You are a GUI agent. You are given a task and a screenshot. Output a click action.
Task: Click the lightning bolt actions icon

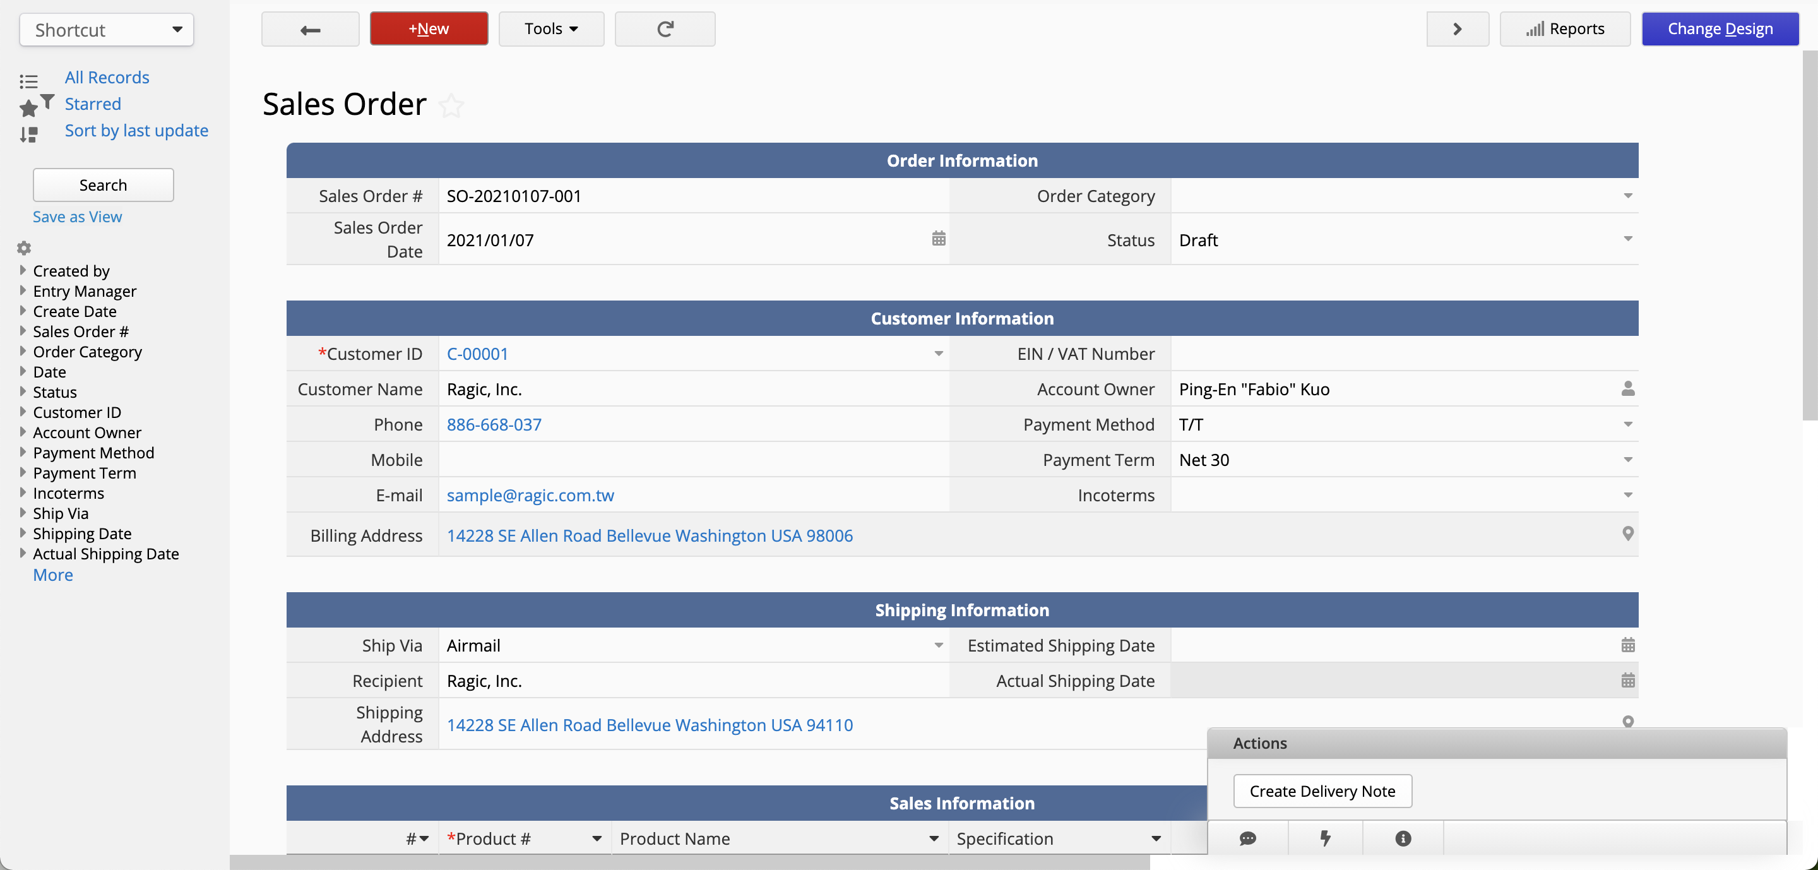(1326, 838)
